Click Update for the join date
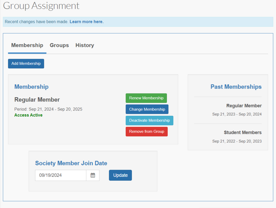The height and width of the screenshot is (208, 276). click(x=120, y=175)
